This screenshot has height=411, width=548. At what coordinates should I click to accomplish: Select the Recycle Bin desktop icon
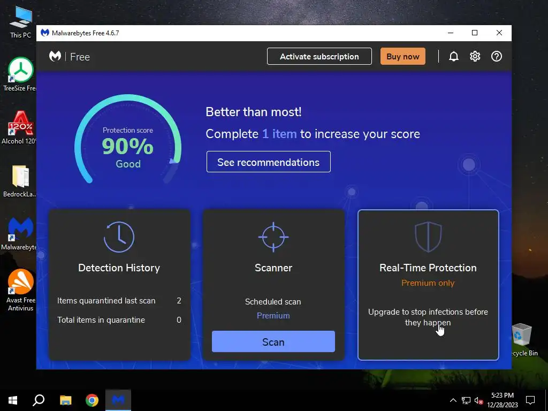[523, 340]
